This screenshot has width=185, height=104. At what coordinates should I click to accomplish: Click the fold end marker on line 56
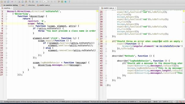pyautogui.click(x=106, y=85)
